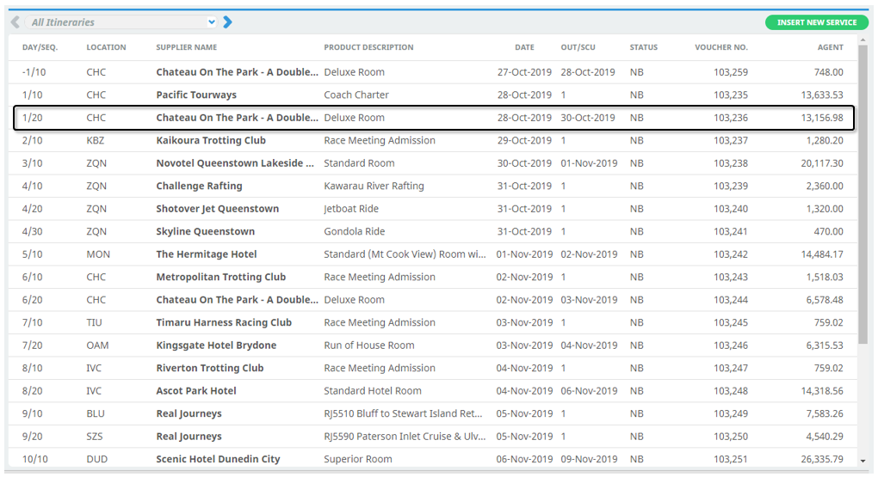
Task: Click scrollbar down arrow
Action: coord(863,462)
